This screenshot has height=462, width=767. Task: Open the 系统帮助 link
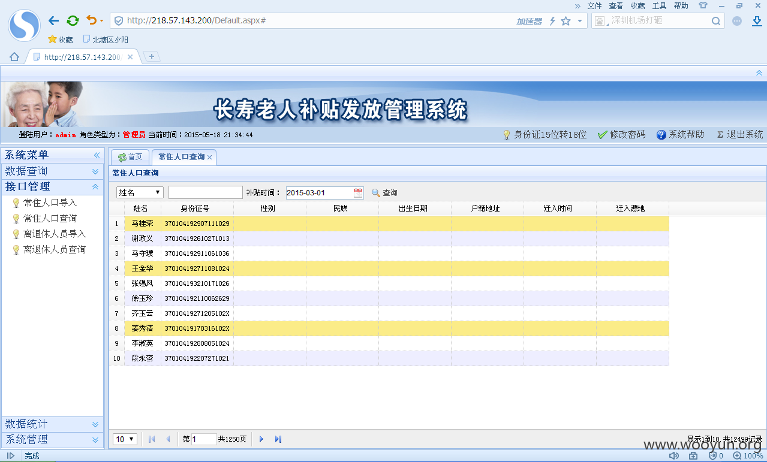tap(681, 135)
